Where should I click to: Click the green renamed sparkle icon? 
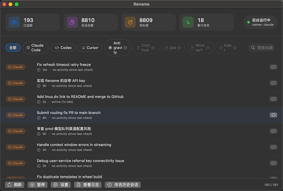pos(188,22)
